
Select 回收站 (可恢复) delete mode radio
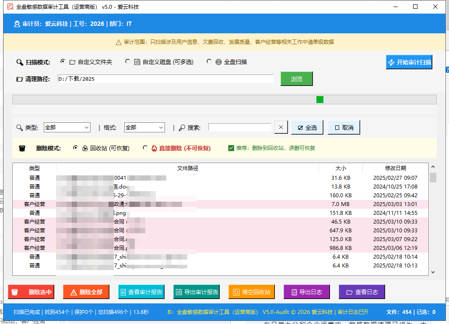75,148
